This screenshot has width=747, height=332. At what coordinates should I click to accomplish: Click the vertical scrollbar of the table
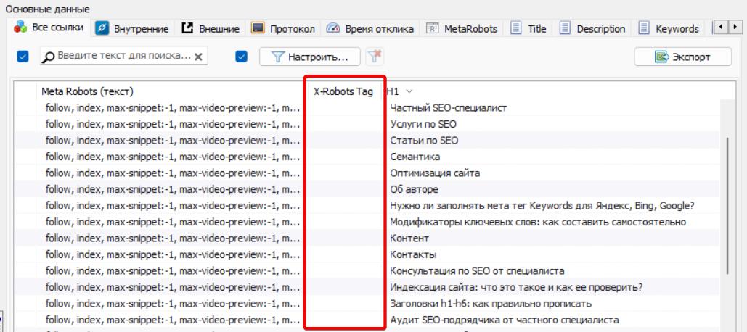[x=727, y=203]
